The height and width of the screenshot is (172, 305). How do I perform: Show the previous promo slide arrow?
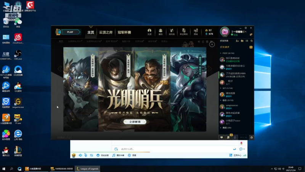coord(60,69)
